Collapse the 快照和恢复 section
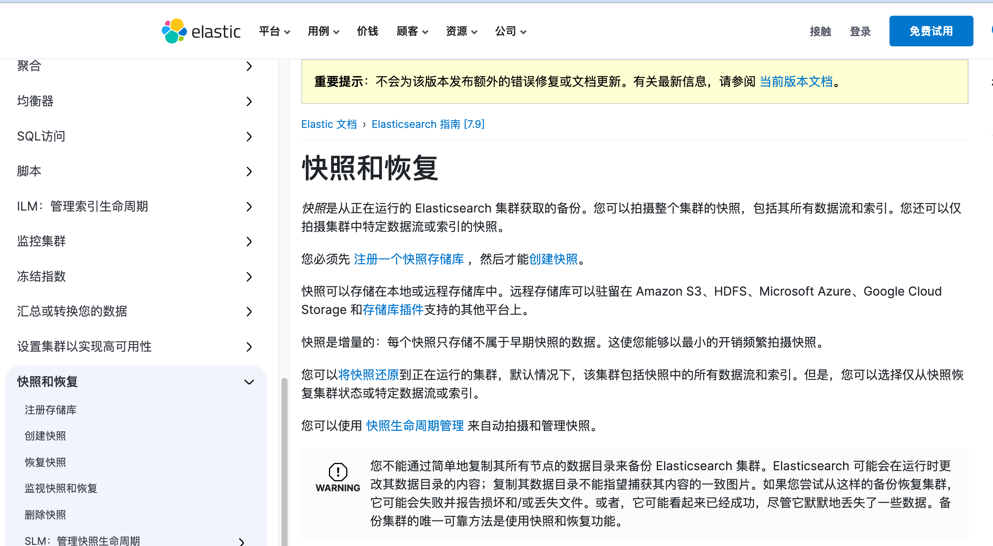Screen dimensions: 993x546 pos(249,382)
